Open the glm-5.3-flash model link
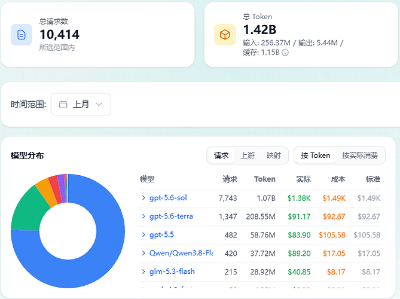400x299 pixels. pos(172,271)
